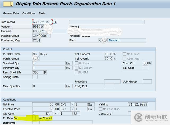This screenshot has height=125, width=170.
Task: Select the Net Price amount field
Action: [46, 104]
